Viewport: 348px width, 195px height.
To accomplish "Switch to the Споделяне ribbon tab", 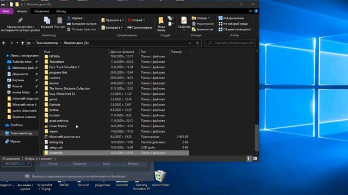I will [x=41, y=11].
